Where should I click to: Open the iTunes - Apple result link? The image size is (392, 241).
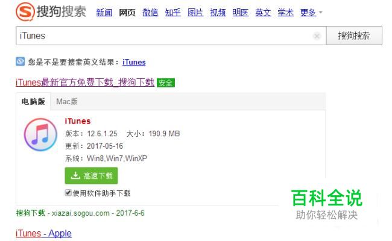click(43, 233)
